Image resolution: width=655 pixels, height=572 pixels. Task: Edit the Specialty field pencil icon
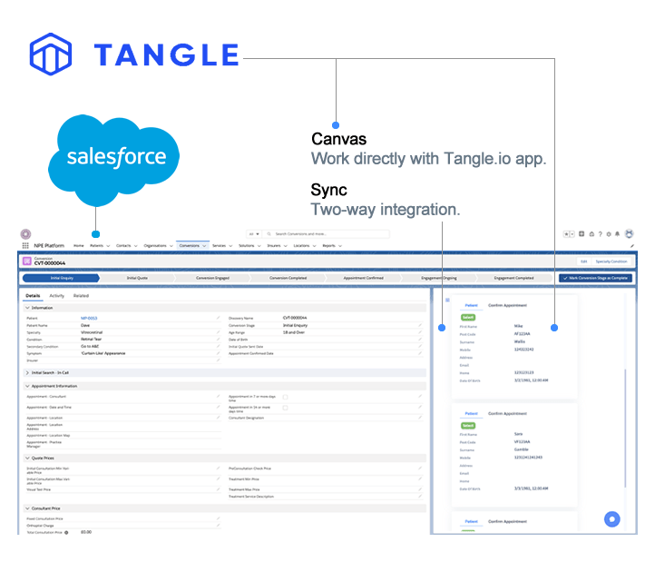pos(218,332)
